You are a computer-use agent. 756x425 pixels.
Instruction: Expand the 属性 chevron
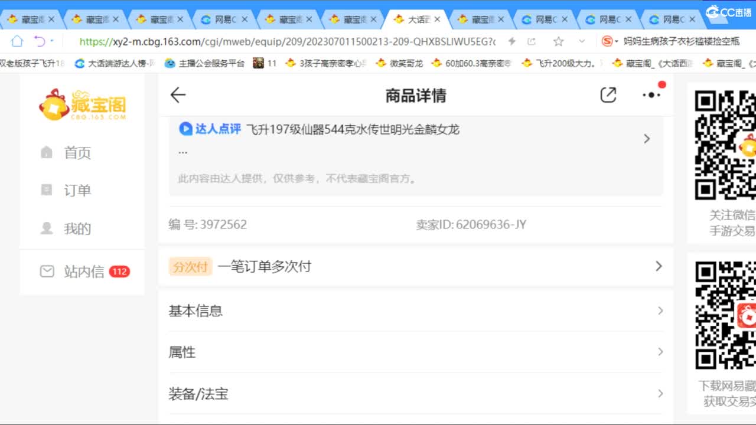(660, 352)
